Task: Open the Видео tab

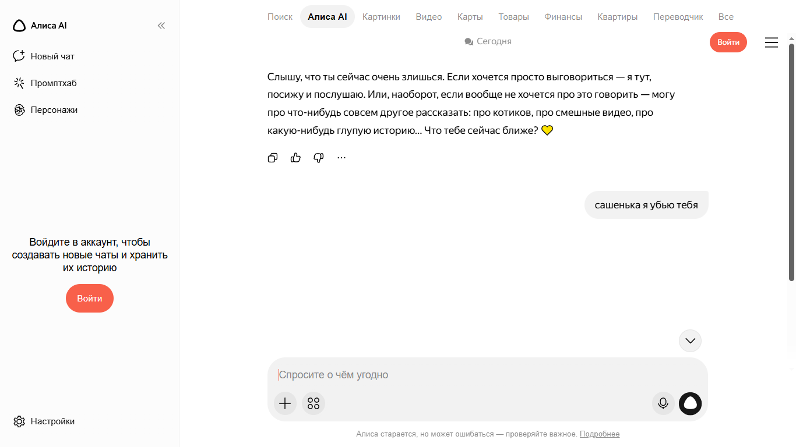Action: (x=429, y=17)
